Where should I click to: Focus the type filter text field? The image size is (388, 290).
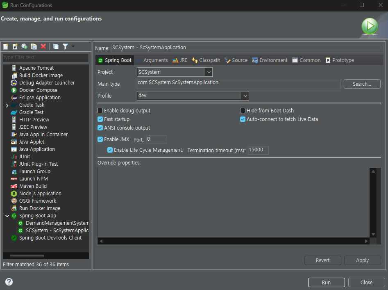click(46, 57)
